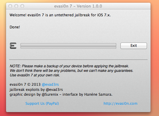
Task: Close the evasi0n 7 window
Action: pyautogui.click(x=10, y=6)
